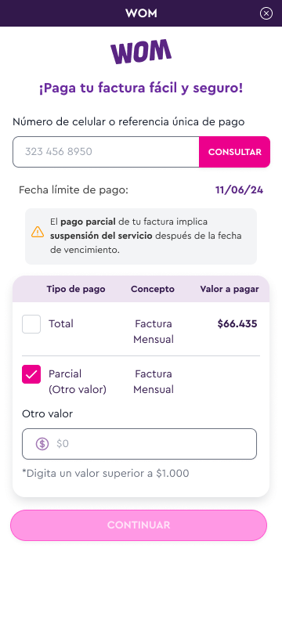Click the Total payment type label
This screenshot has width=282, height=624.
[61, 324]
